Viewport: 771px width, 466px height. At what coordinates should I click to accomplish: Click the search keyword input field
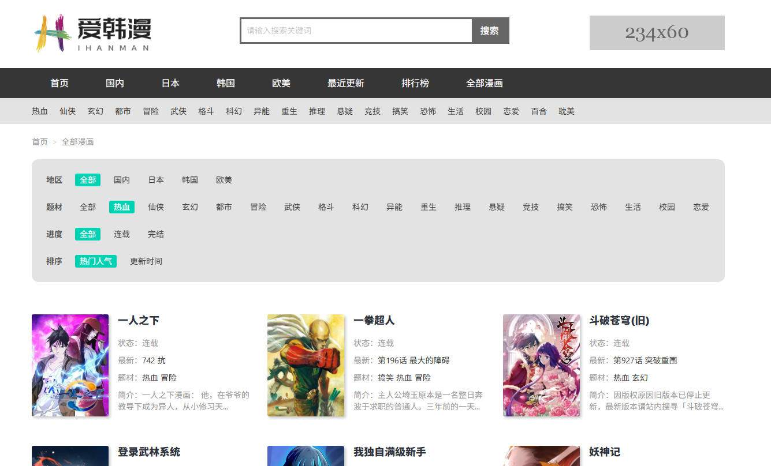[355, 31]
